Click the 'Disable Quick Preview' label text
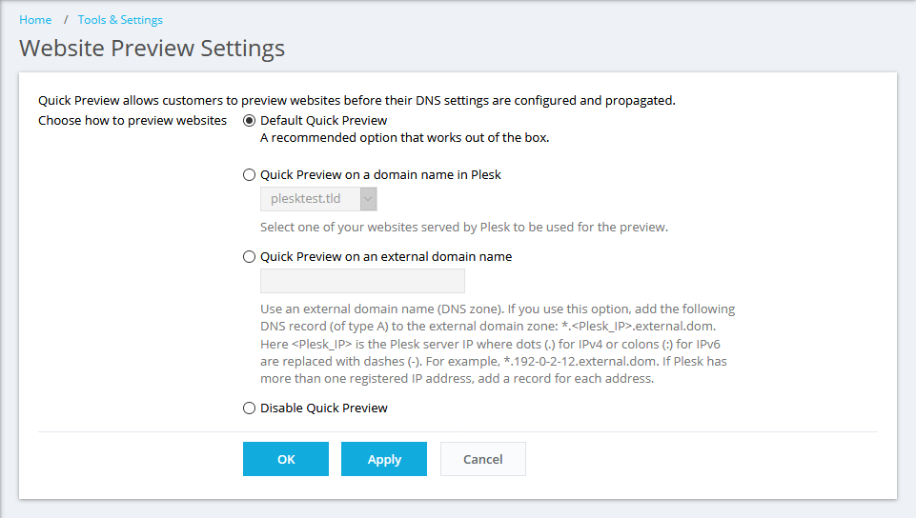Image resolution: width=916 pixels, height=518 pixels. [x=324, y=408]
